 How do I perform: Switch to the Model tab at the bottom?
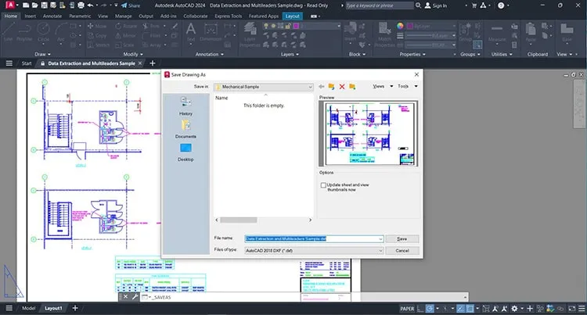(x=28, y=308)
